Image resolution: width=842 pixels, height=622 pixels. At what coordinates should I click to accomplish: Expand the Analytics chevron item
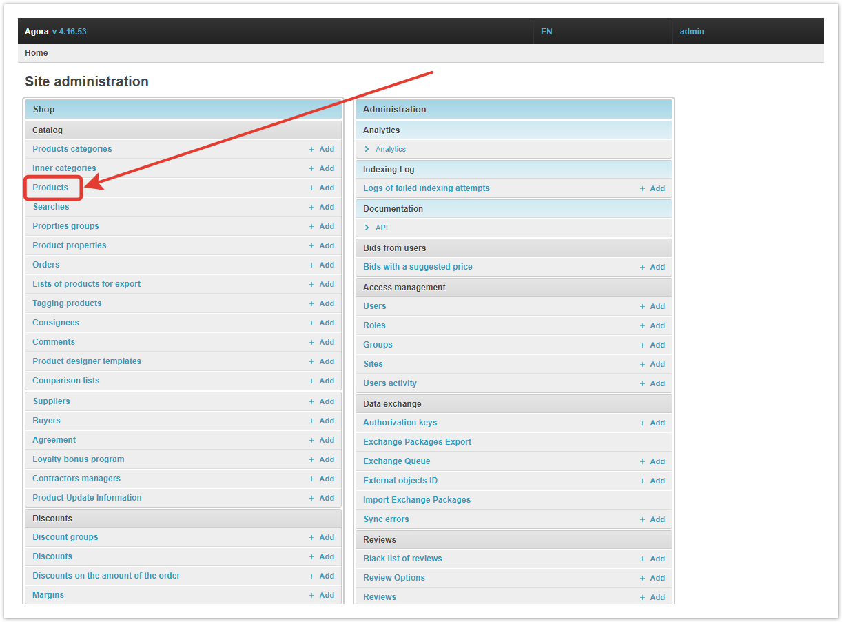pyautogui.click(x=367, y=149)
